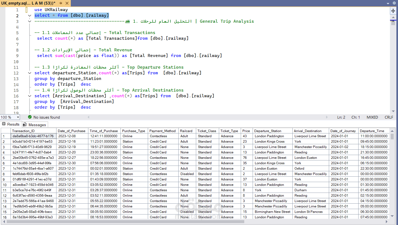Switch to the Results tab
Viewport: 398px width, 225px height.
(11, 124)
